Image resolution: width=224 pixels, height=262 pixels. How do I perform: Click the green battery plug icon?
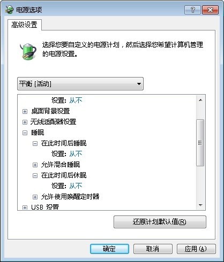[28, 51]
